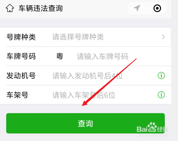Tap the home icon in the header
The image size is (178, 141).
10,8
